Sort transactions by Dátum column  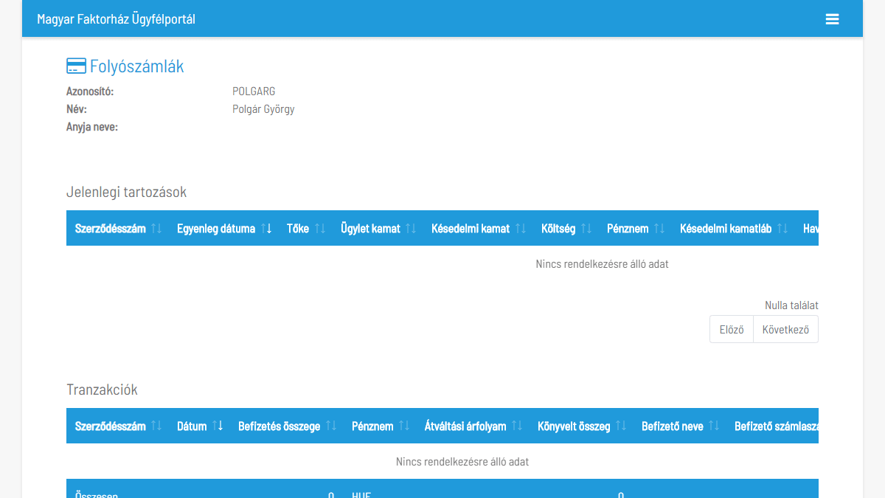coord(199,426)
